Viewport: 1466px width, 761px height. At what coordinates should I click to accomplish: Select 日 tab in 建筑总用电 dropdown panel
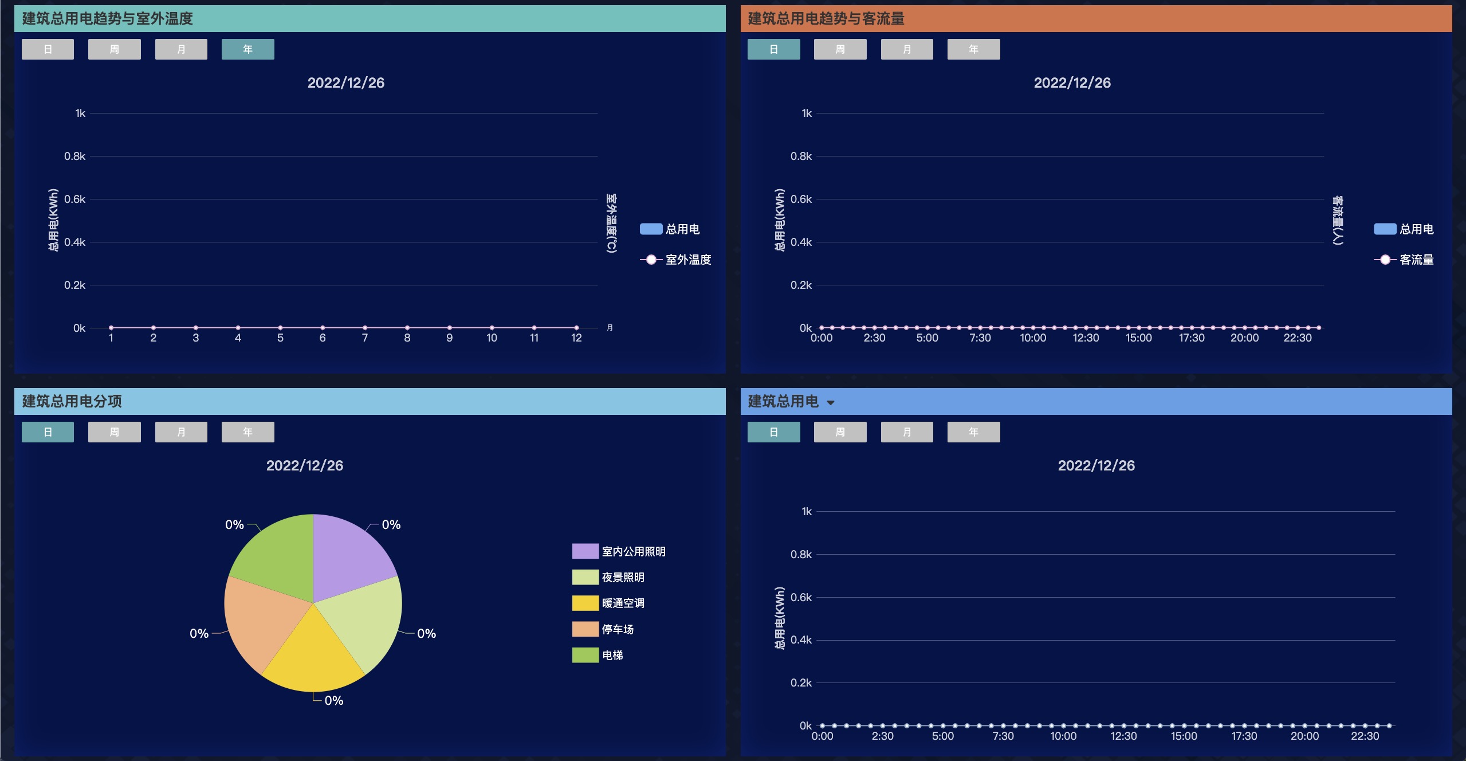click(x=774, y=432)
